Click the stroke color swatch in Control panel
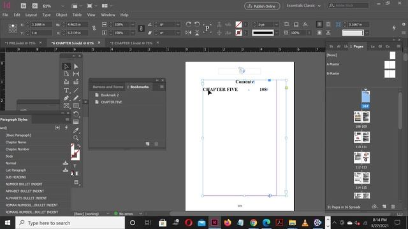 [x=238, y=32]
